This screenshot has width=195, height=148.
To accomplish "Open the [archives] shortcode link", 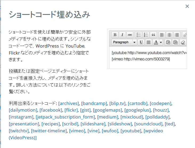I will (69, 103).
